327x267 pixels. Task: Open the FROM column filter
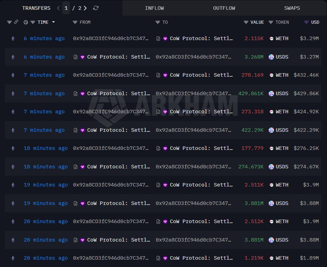pyautogui.click(x=75, y=22)
